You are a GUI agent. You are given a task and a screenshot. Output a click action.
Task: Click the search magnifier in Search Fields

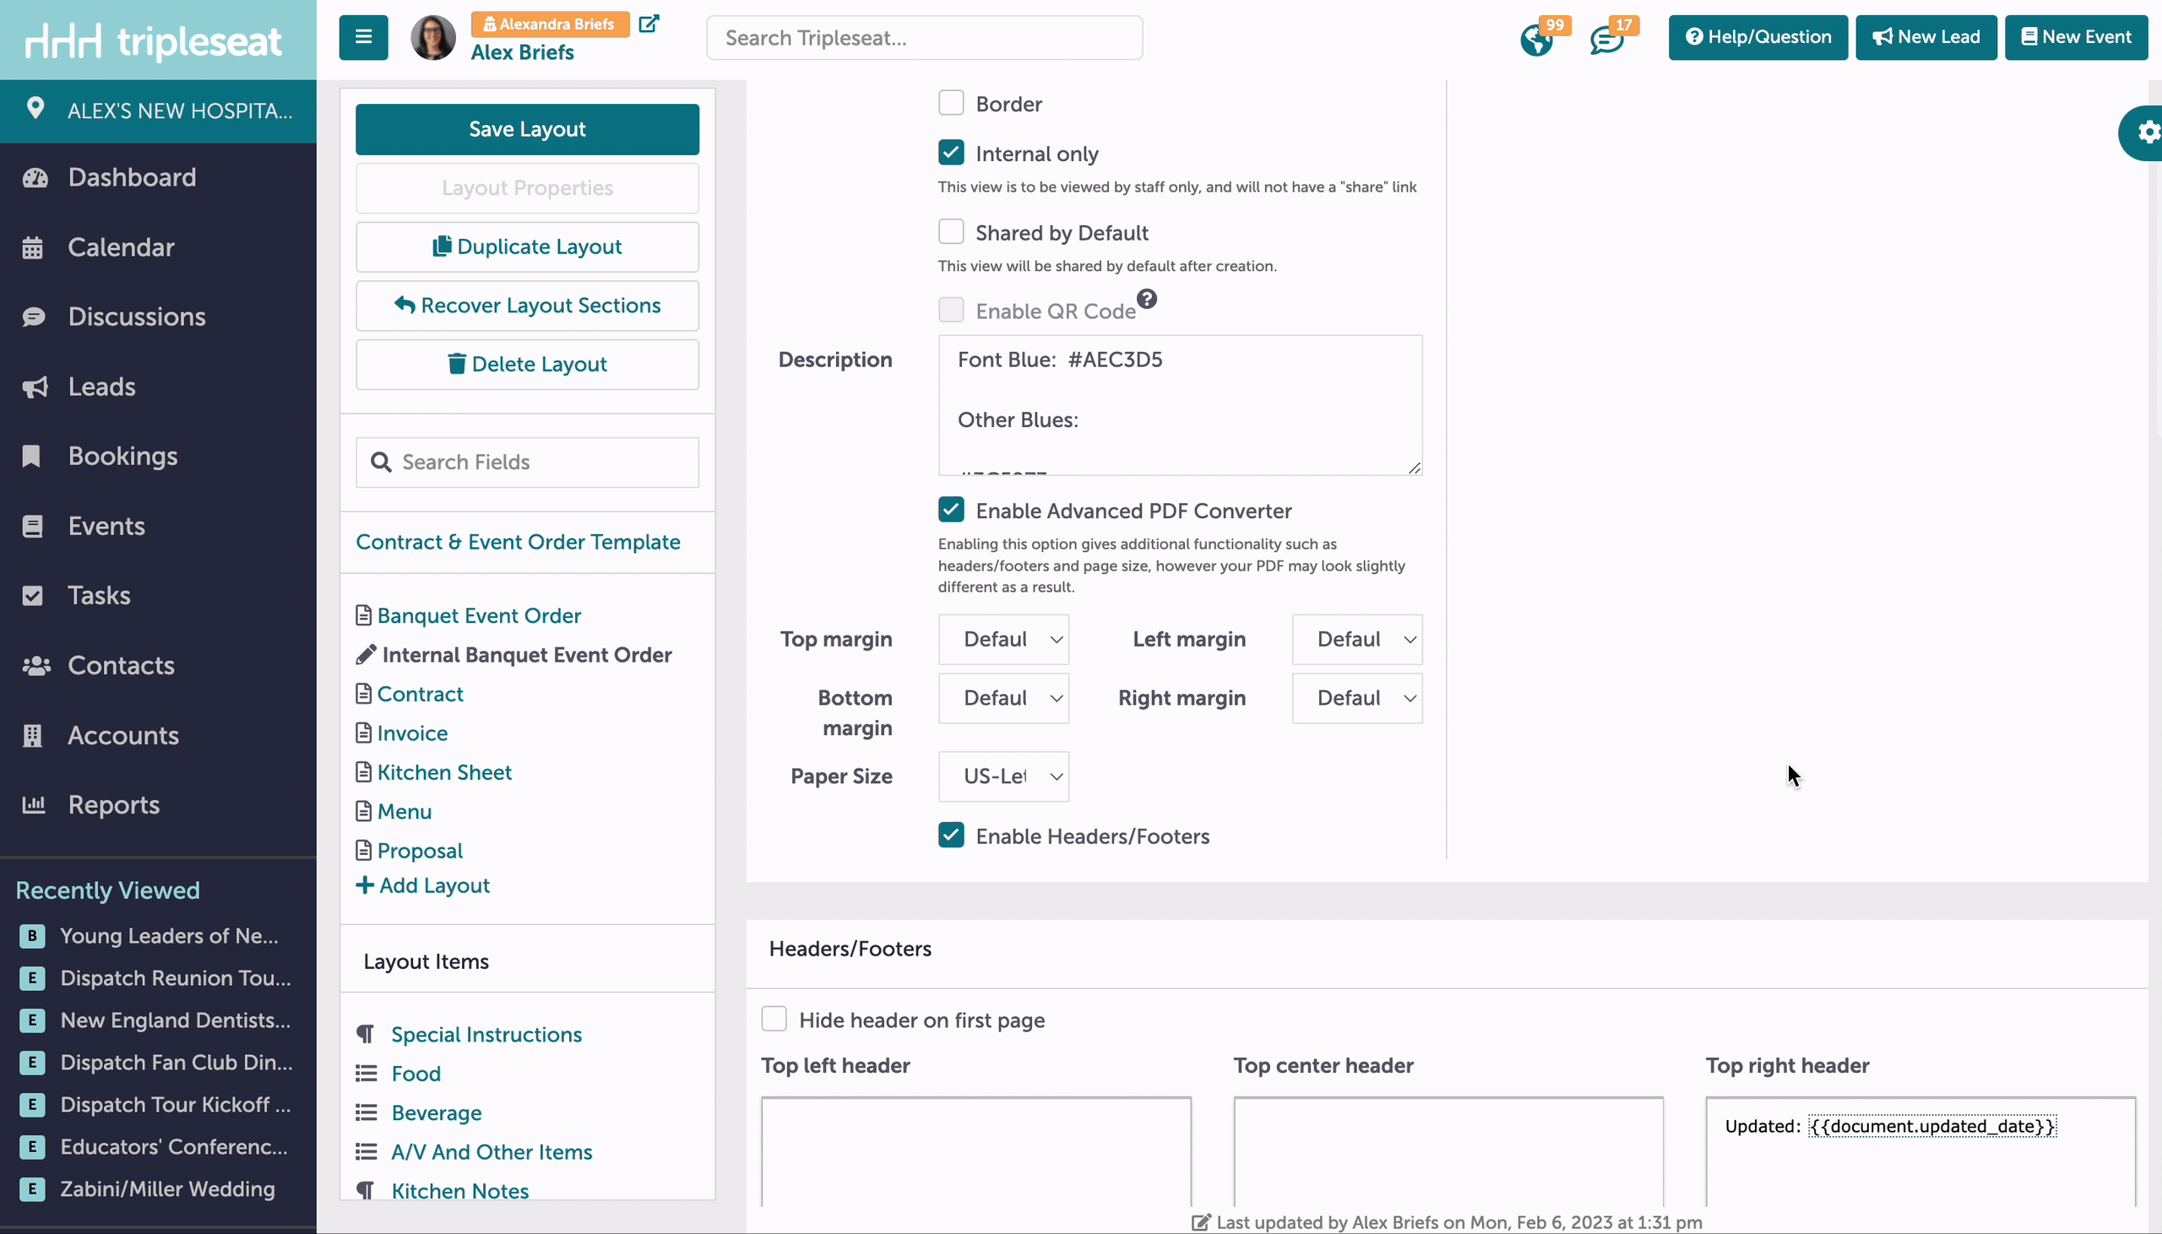(381, 462)
